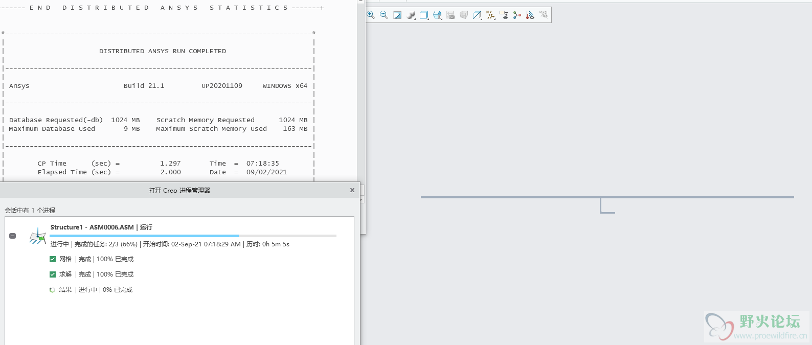Click the '会话中有 1 个进程' label
Viewport: 812px width, 345px height.
[30, 211]
